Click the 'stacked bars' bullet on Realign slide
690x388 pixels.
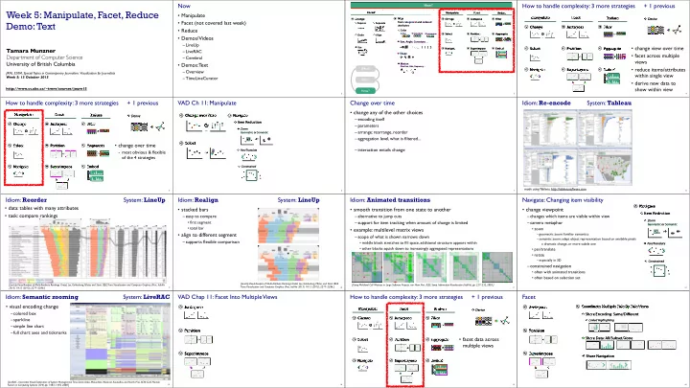[194, 210]
